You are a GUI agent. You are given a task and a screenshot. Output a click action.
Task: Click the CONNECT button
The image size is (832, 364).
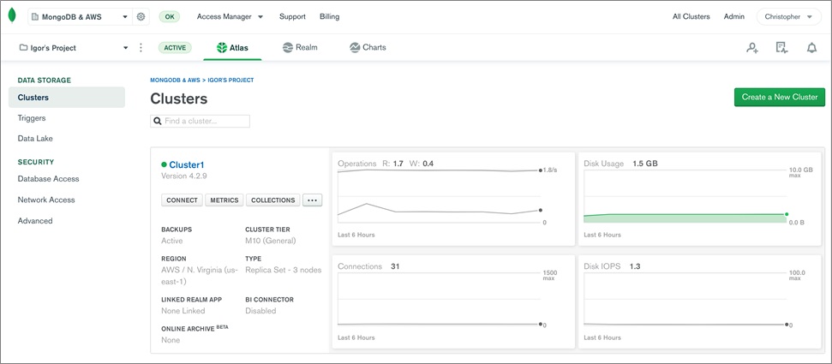(x=182, y=200)
